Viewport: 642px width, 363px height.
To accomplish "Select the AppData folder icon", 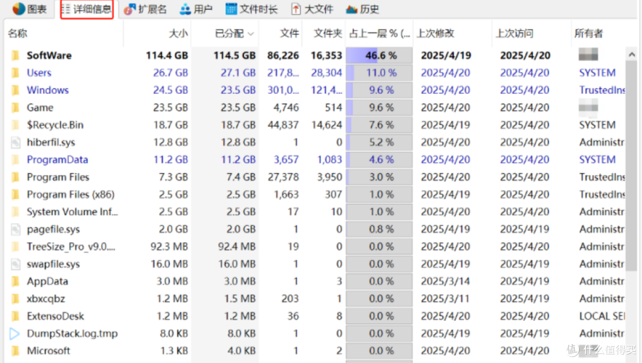I will click(15, 281).
